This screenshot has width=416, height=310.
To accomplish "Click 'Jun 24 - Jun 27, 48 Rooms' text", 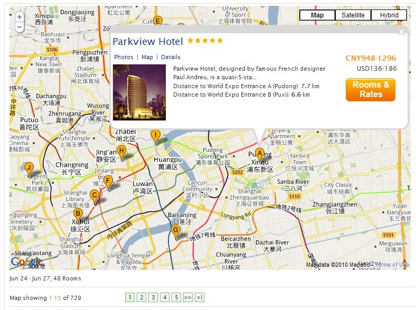I will click(x=45, y=278).
